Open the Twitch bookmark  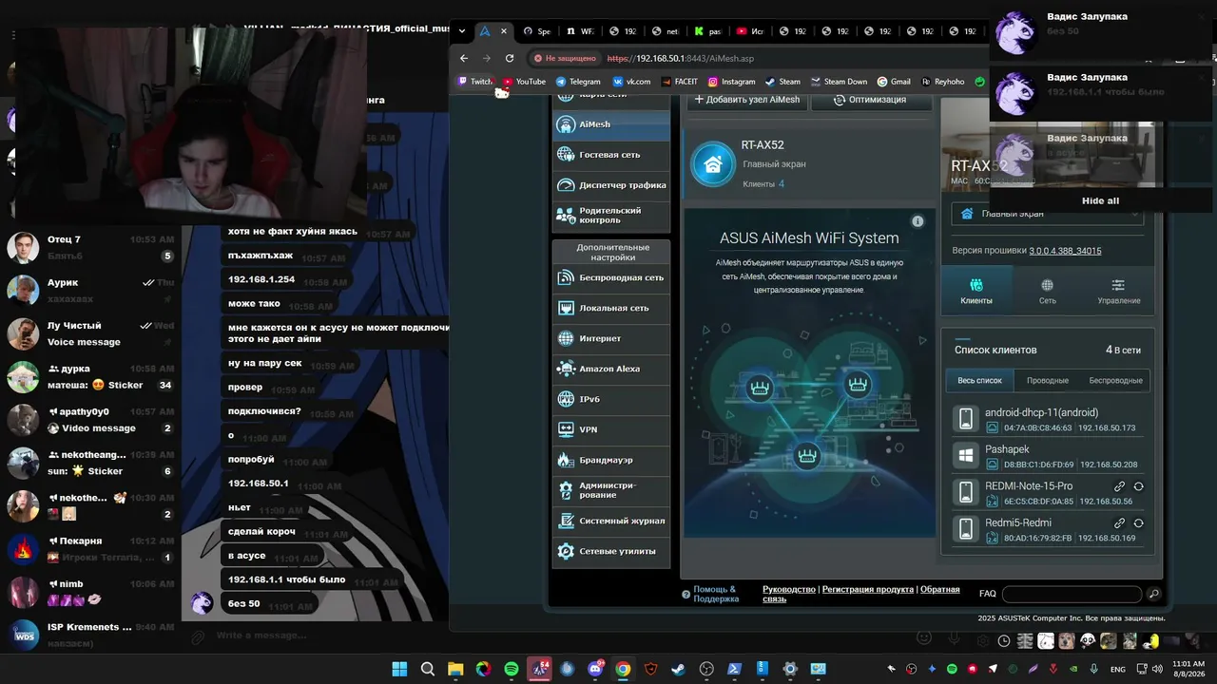[x=475, y=82]
